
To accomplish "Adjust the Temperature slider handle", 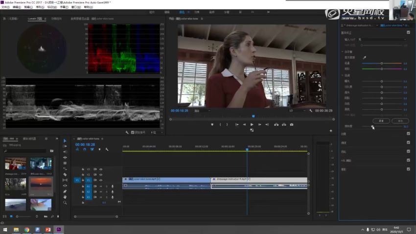I will coord(382,63).
